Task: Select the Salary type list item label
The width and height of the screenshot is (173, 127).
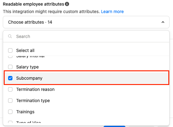Action: coord(27,67)
